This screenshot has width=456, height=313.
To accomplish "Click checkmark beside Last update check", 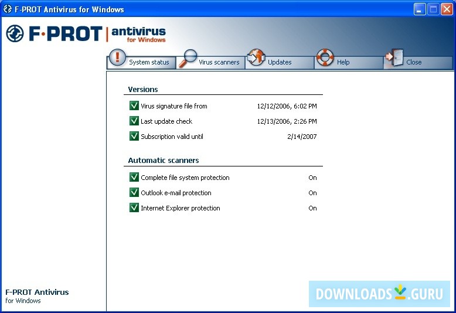I will [134, 120].
